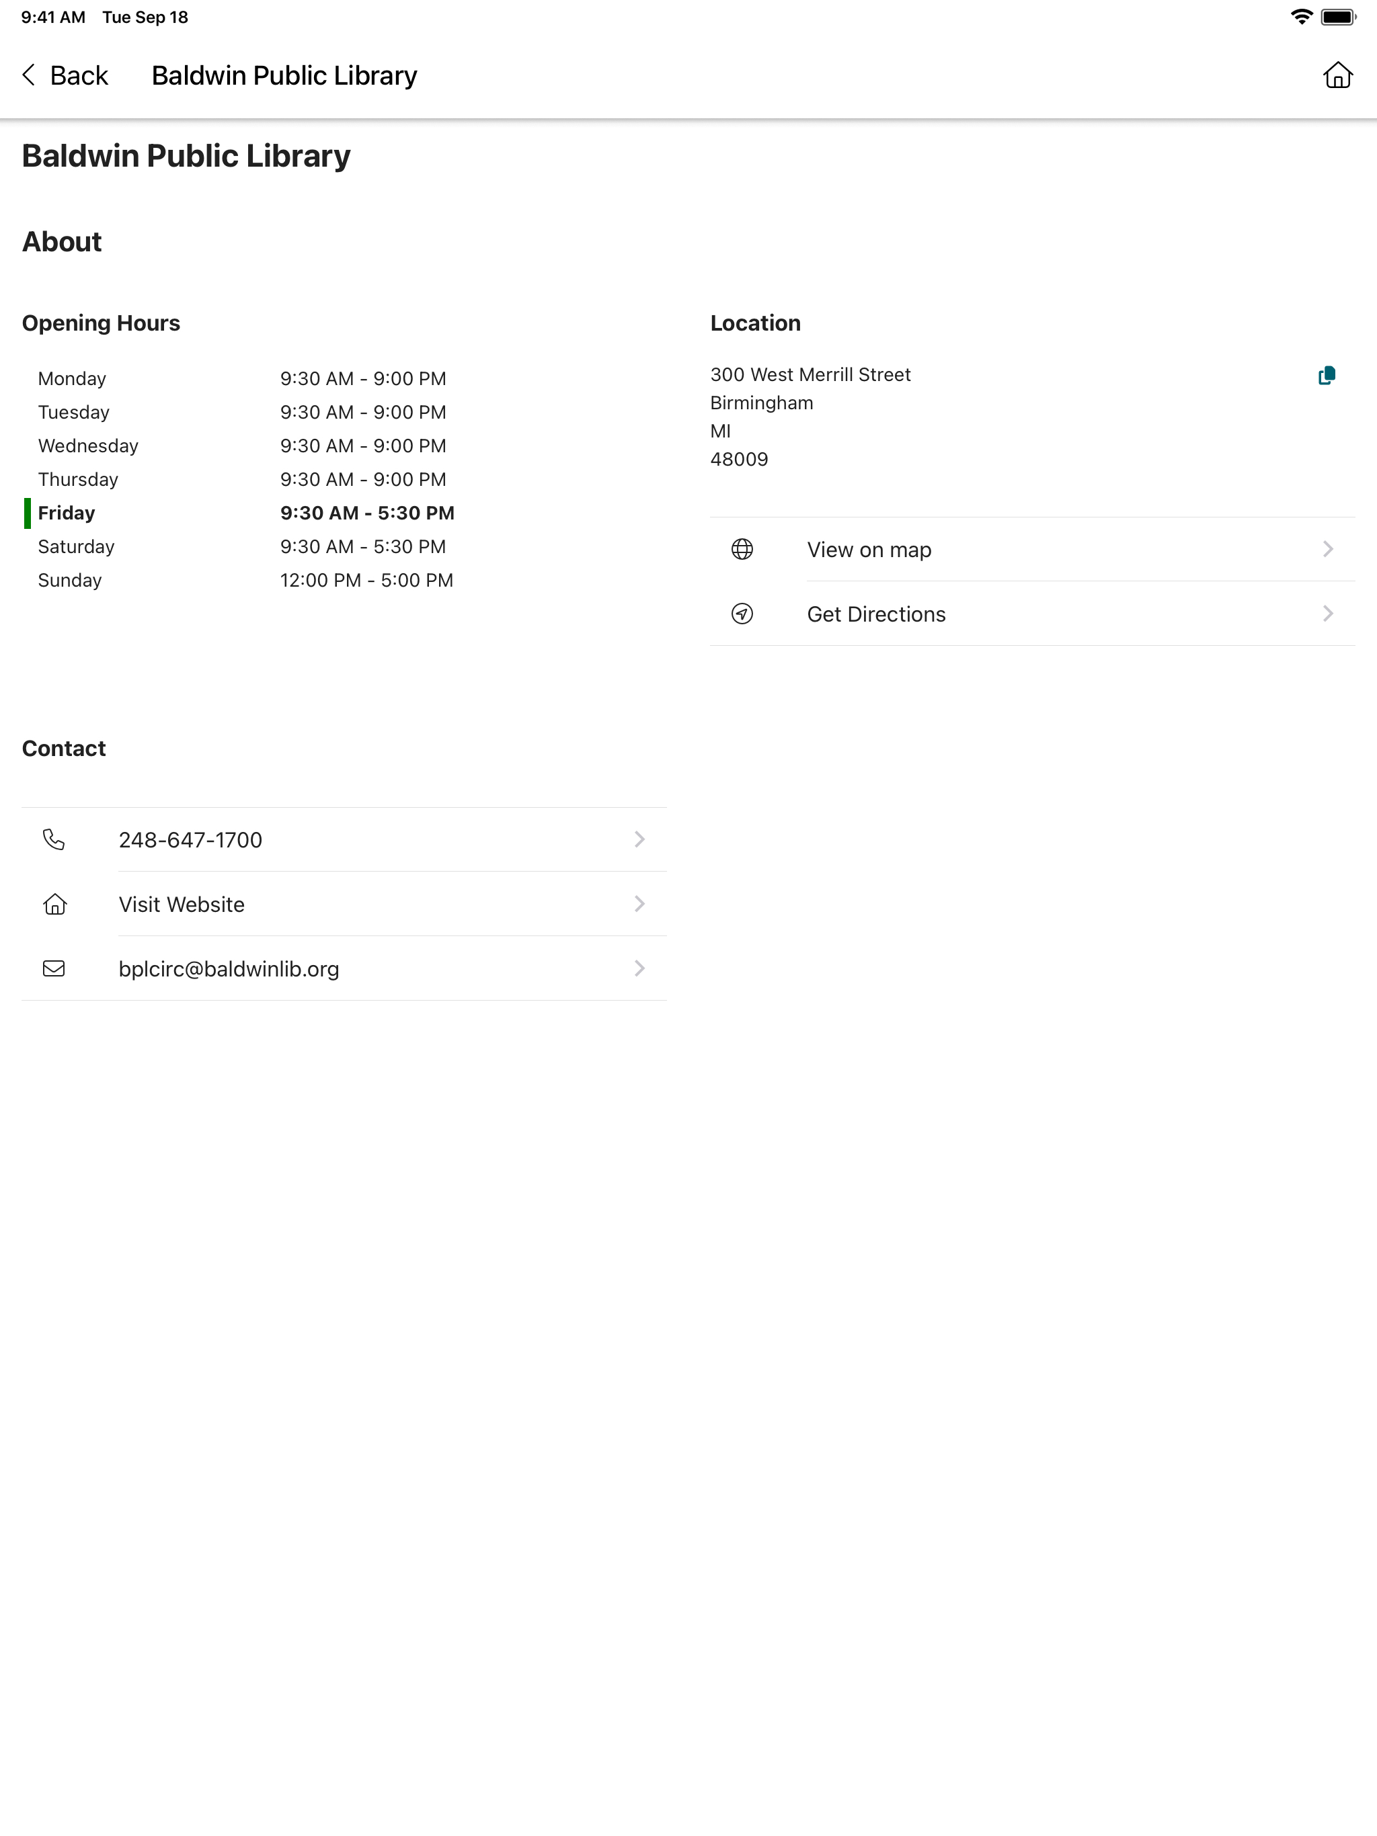Click the Opening Hours heading

pos(100,323)
